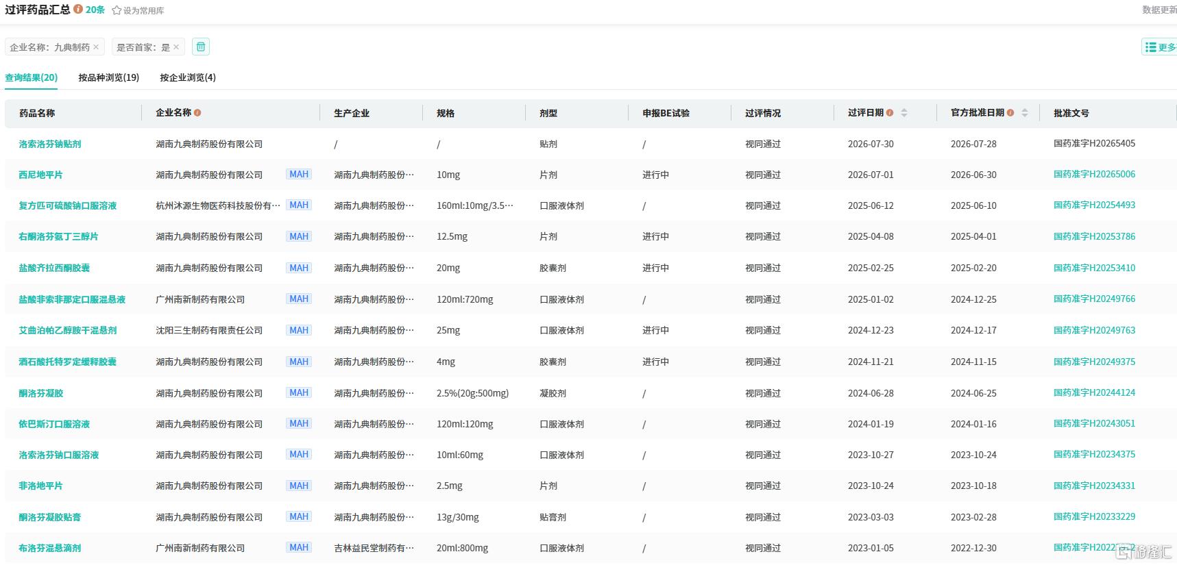The height and width of the screenshot is (565, 1177).
Task: Open the 复方匹可硫酸钠口服溶液 drug link
Action: [x=68, y=205]
